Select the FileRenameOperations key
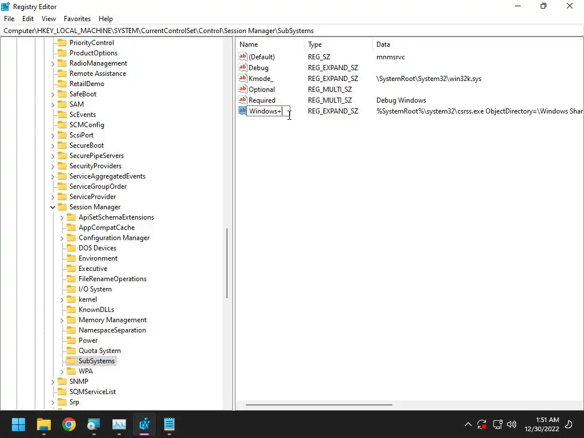The image size is (584, 438). pyautogui.click(x=112, y=278)
